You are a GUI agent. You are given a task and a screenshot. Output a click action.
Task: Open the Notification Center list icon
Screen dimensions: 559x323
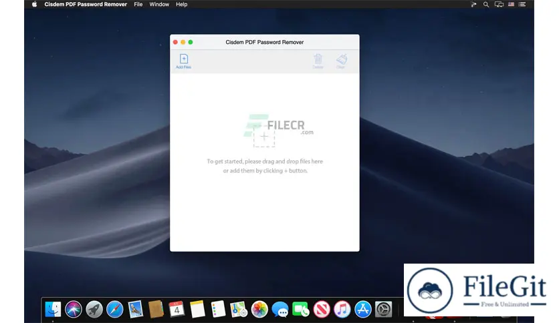tap(522, 4)
